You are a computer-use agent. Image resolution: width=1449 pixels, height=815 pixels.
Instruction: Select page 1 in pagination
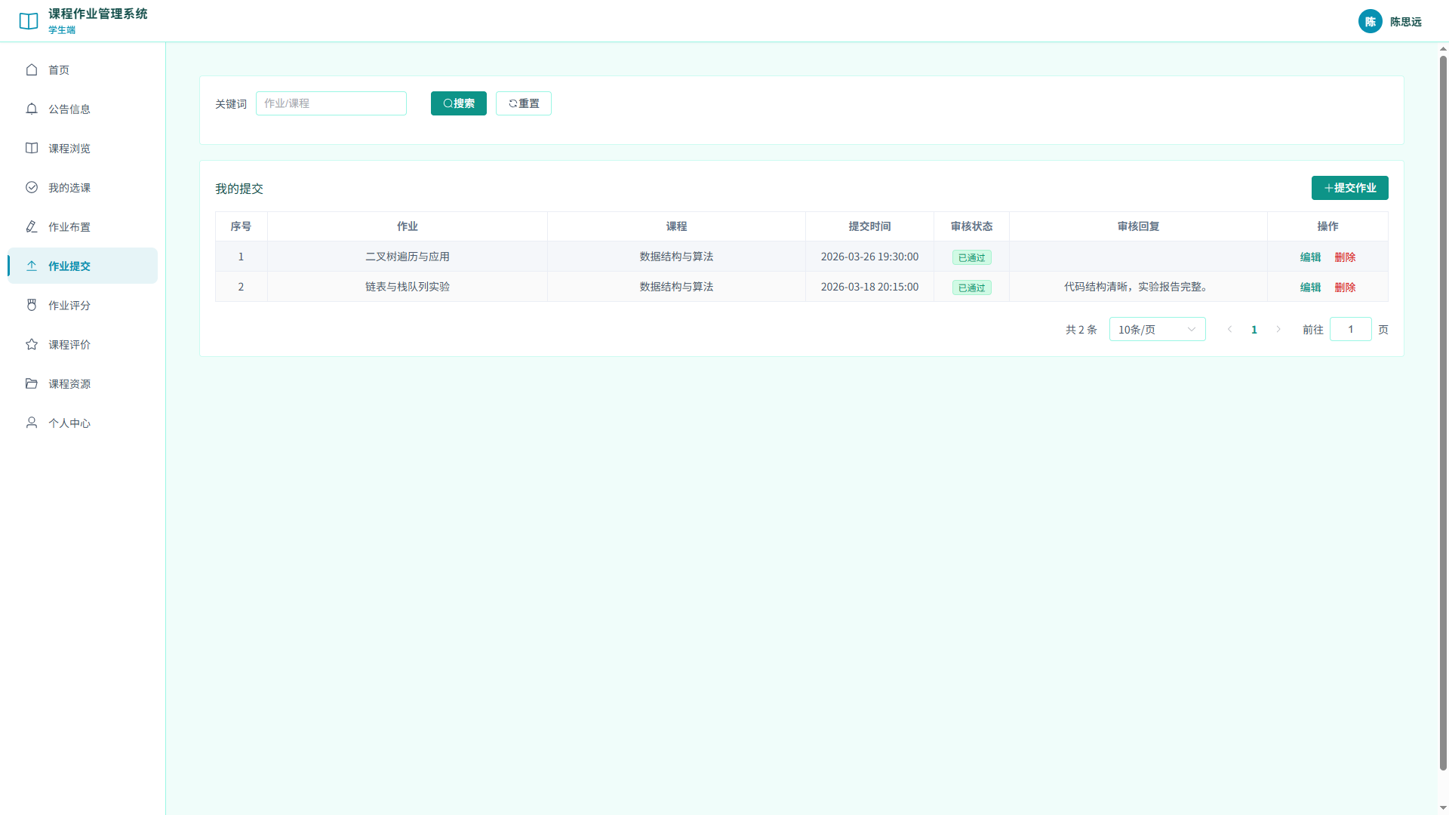[x=1254, y=329]
